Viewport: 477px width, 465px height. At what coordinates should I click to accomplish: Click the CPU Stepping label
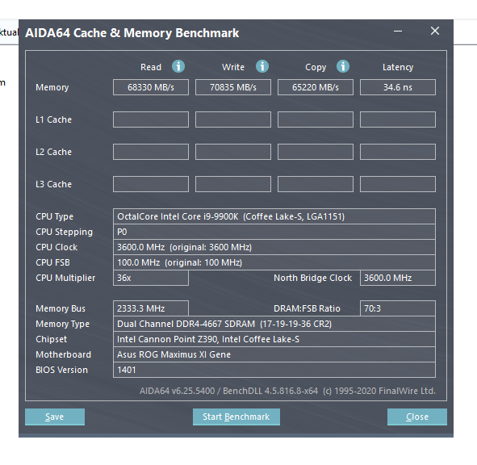(x=65, y=232)
